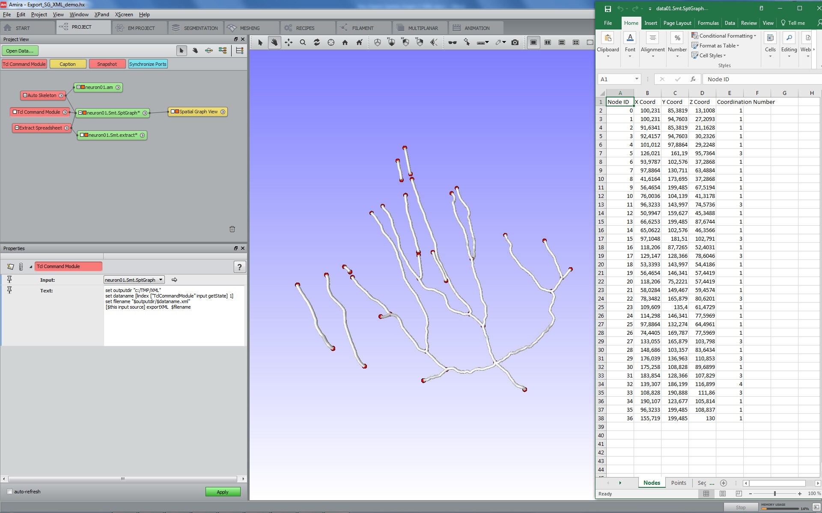Screen dimensions: 822x513
Task: Click the stereo glasses icon
Action: 452,42
